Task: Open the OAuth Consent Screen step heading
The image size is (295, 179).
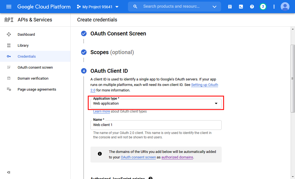Action: [118, 33]
